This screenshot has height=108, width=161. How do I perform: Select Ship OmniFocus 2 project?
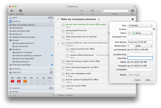31,62
